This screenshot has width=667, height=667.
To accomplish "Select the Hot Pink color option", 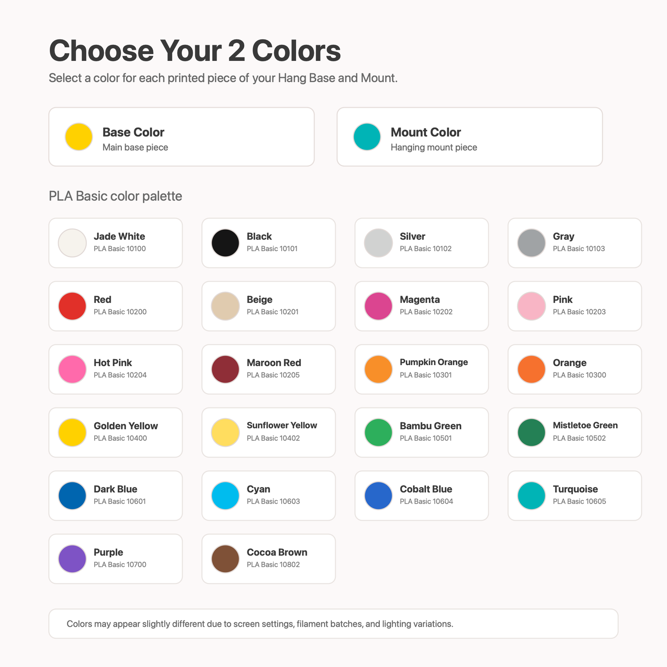I will tap(115, 369).
